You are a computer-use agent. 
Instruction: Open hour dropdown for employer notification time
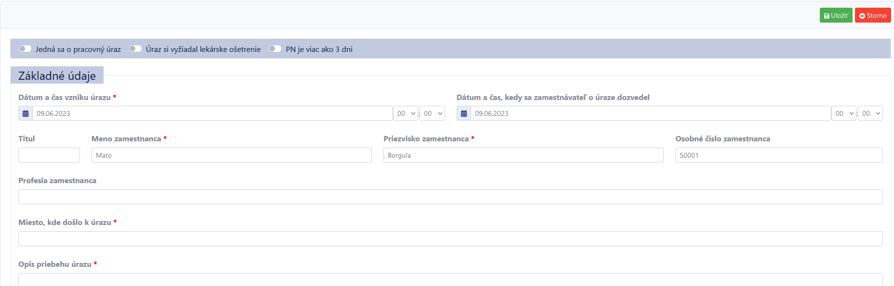844,113
